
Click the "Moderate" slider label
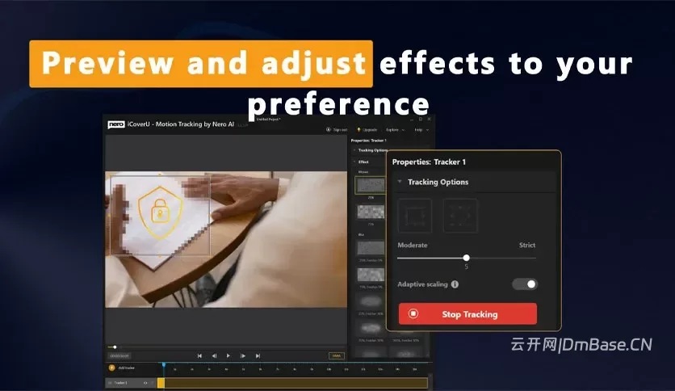coord(413,245)
